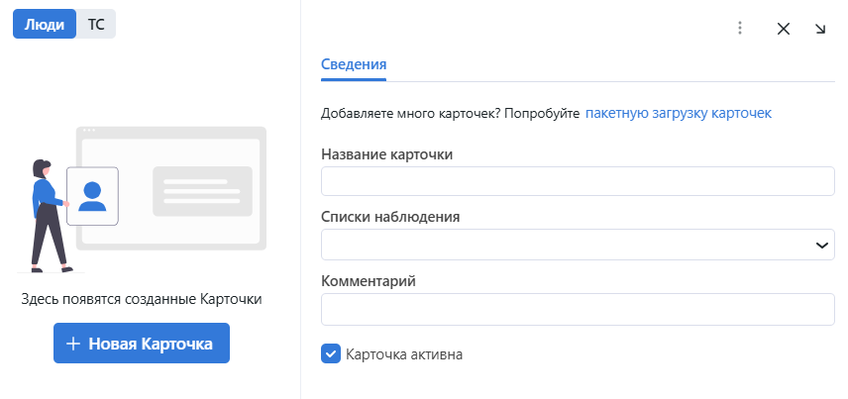Image resolution: width=848 pixels, height=399 pixels.
Task: Click the Здесь появятся созданные Карточки text
Action: [142, 298]
